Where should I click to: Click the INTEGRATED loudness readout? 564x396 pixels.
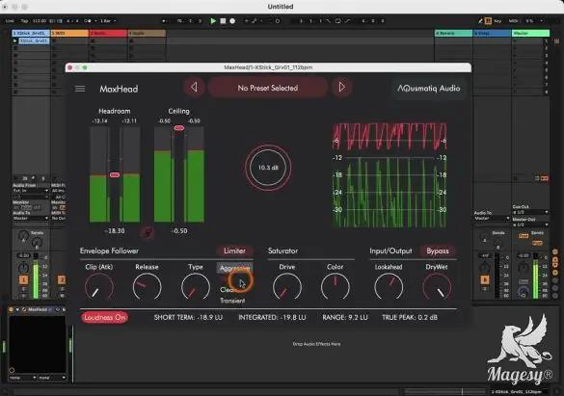(272, 317)
